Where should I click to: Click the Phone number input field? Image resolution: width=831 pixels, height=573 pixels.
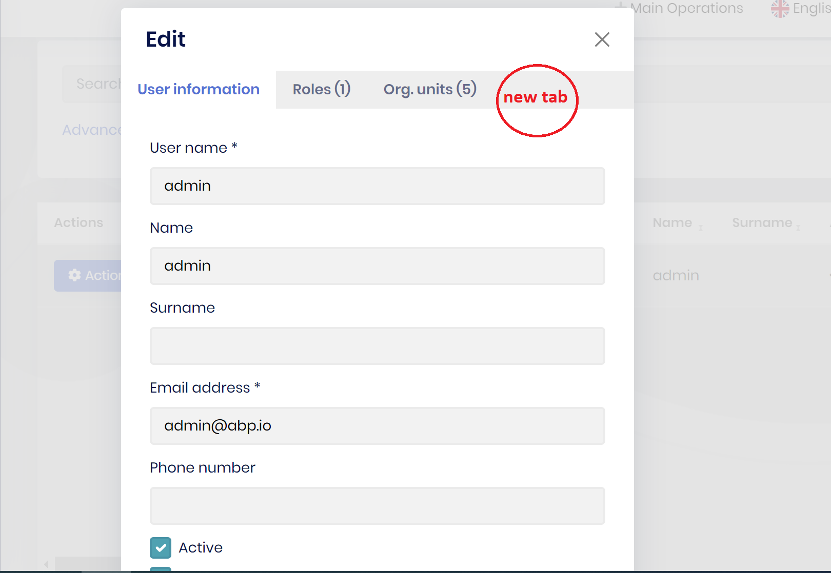[377, 506]
